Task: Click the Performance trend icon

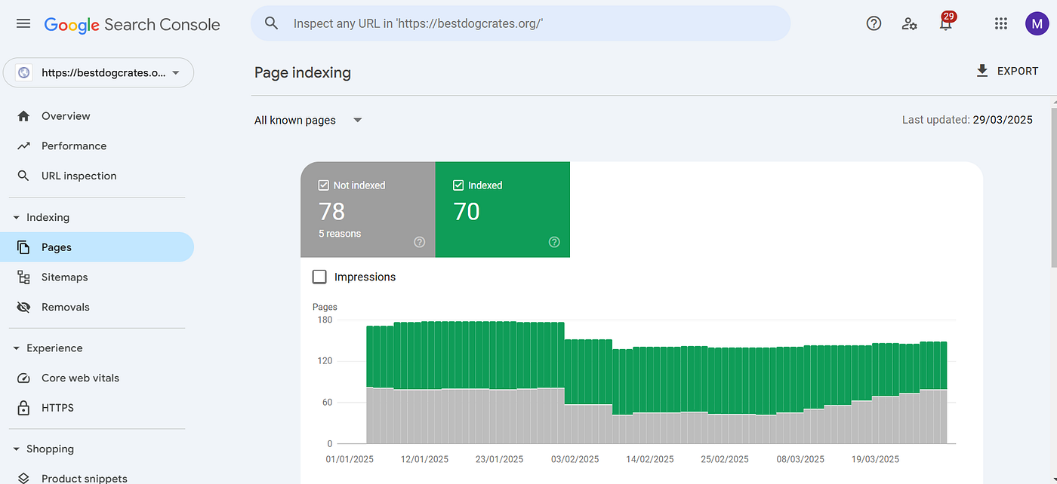Action: (x=23, y=146)
